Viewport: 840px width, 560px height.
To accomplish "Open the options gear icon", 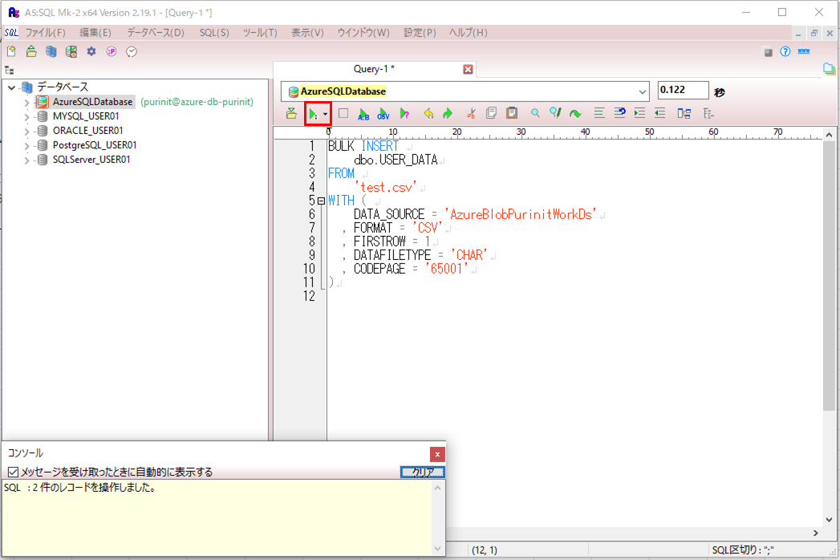I will click(91, 51).
